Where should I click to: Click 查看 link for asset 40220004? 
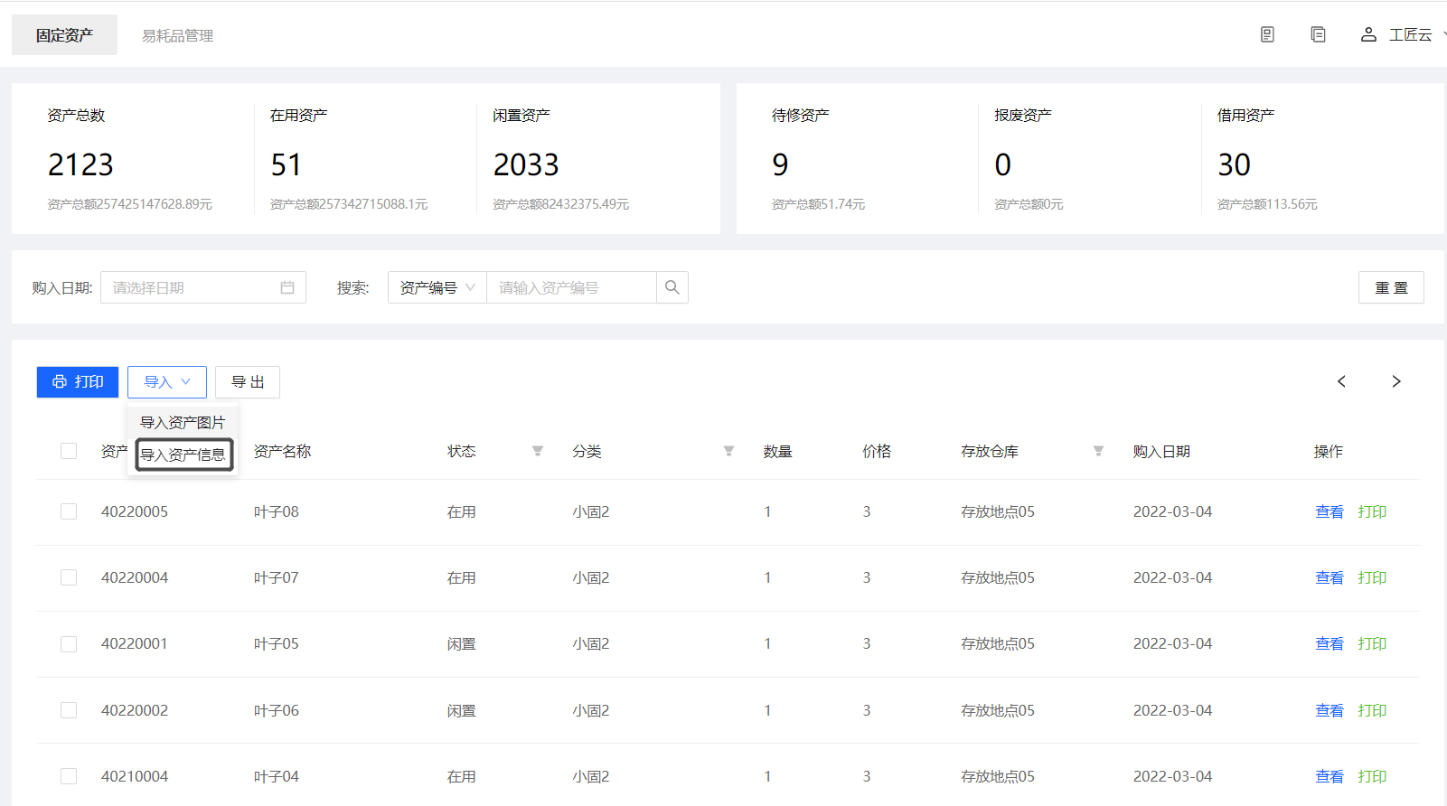[x=1329, y=578]
